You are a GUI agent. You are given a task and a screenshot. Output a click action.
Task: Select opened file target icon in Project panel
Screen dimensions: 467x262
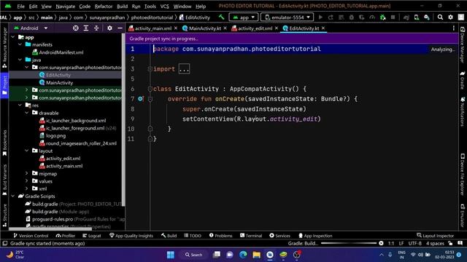76,28
